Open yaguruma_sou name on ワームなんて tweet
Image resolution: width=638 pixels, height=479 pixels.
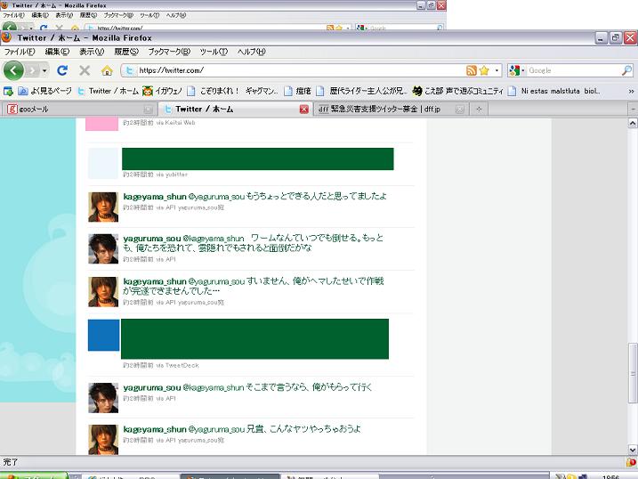(x=152, y=239)
